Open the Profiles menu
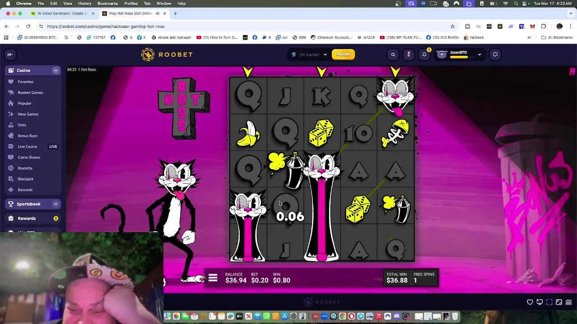This screenshot has height=324, width=577. click(131, 4)
